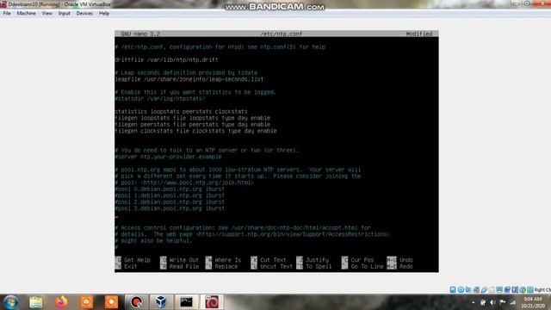The image size is (551, 310).
Task: Click the Access control configuration comment line
Action: click(243, 227)
